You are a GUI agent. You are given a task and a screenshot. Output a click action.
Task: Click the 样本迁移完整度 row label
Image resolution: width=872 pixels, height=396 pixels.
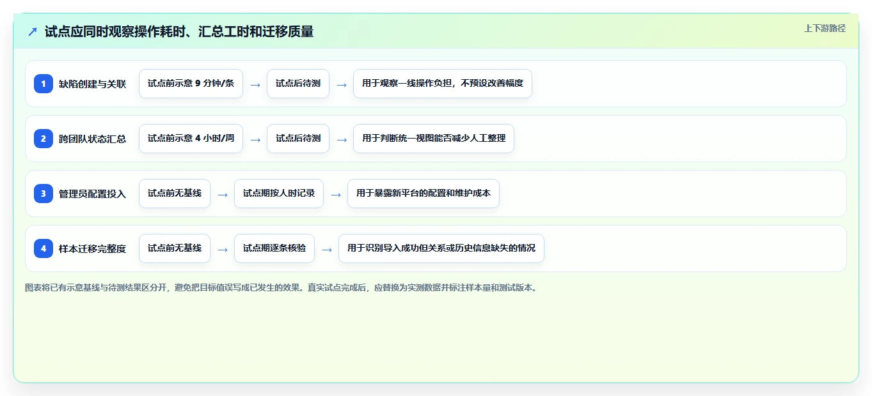point(92,249)
